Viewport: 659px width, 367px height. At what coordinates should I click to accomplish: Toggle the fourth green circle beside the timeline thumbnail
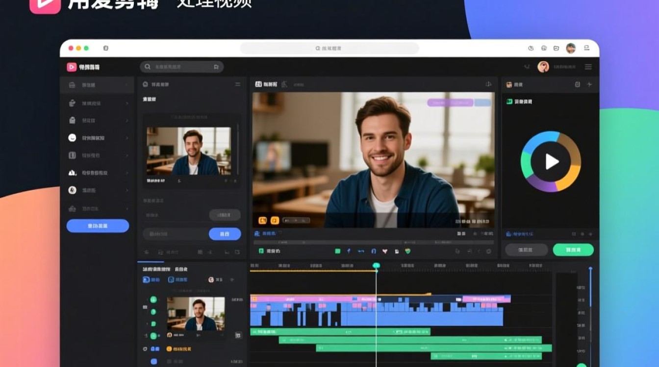tap(153, 336)
